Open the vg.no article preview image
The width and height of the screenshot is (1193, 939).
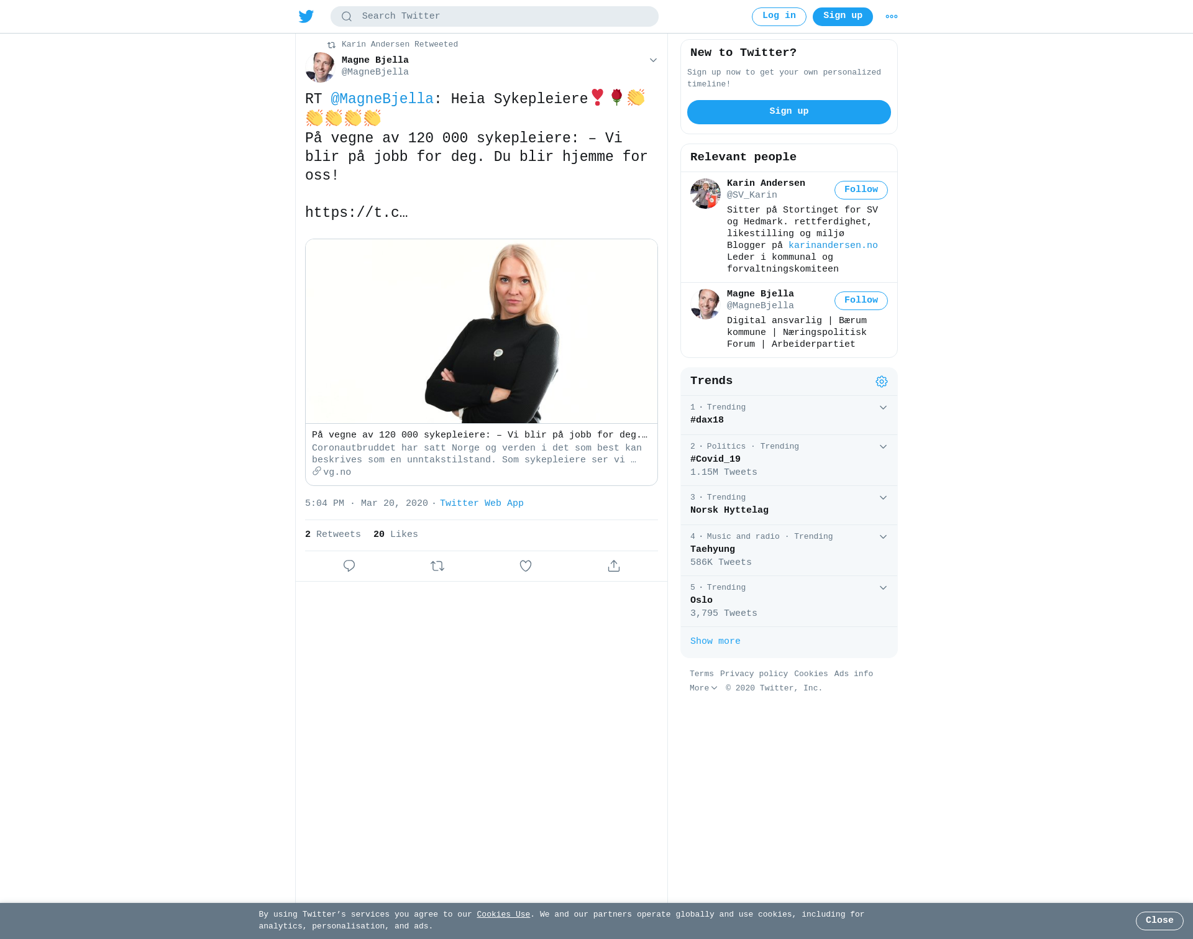click(482, 331)
